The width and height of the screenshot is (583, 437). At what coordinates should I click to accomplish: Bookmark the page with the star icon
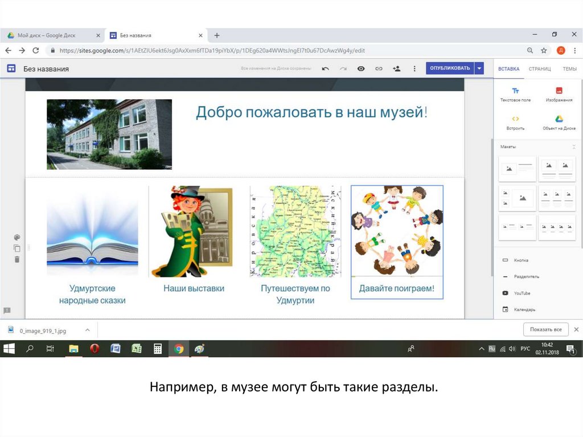pyautogui.click(x=544, y=50)
